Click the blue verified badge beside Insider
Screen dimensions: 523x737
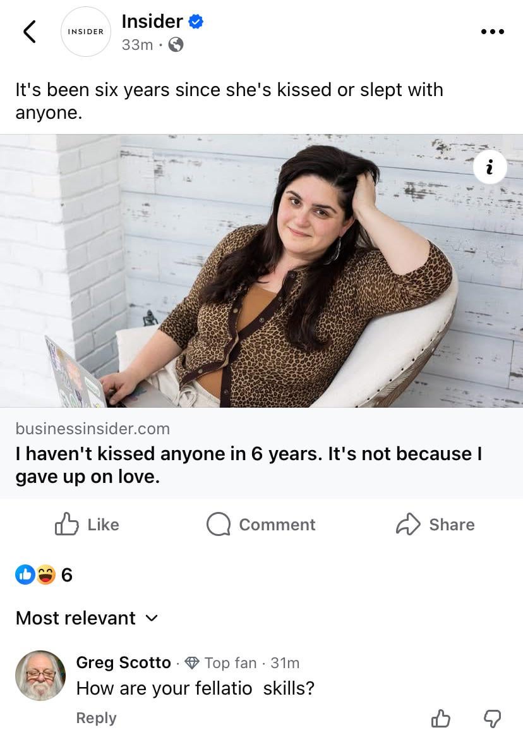pos(196,21)
